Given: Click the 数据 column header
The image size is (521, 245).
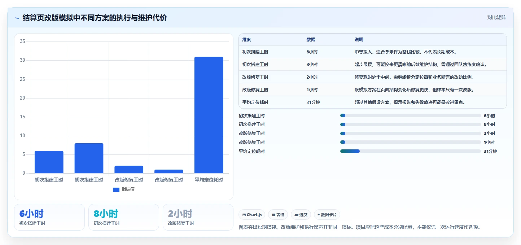Looking at the screenshot, I should (311, 40).
